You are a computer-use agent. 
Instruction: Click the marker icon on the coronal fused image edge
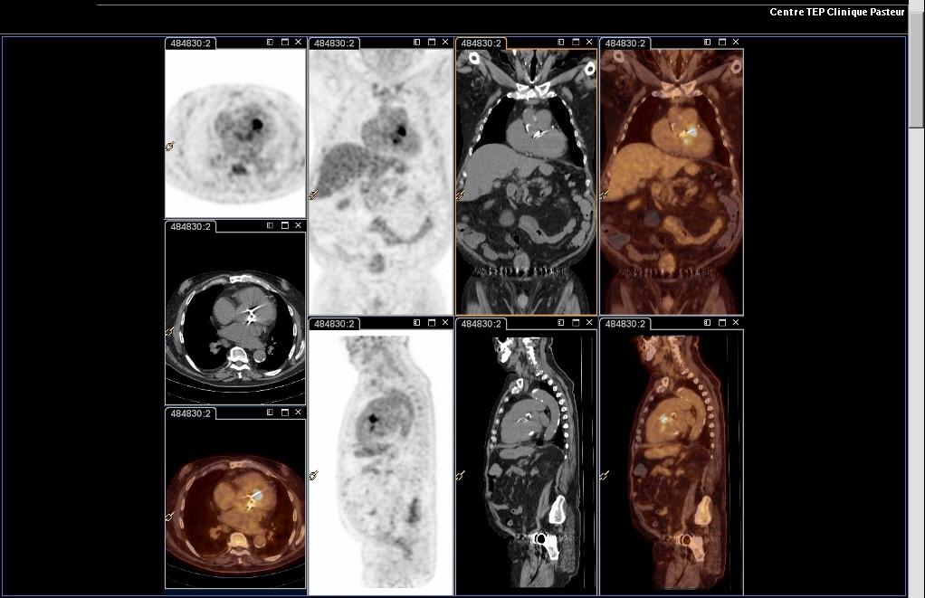pyautogui.click(x=604, y=194)
